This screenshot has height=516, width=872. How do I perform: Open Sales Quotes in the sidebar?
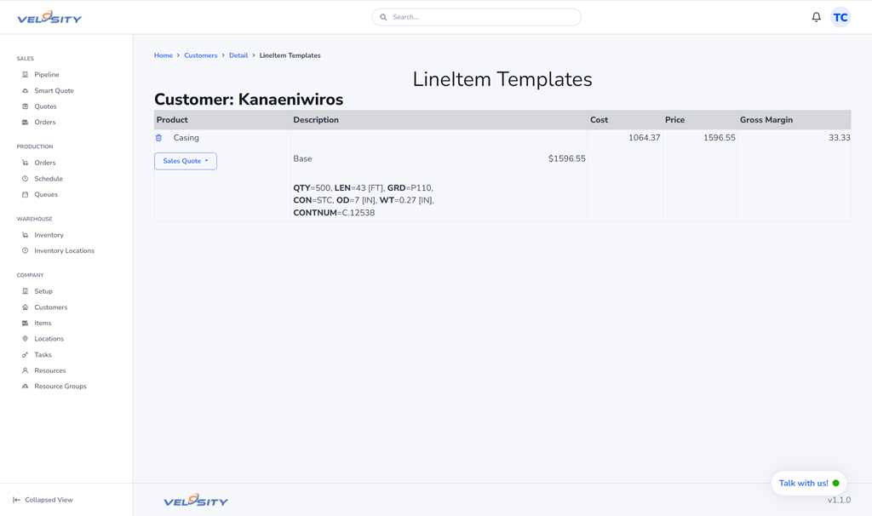tap(45, 106)
